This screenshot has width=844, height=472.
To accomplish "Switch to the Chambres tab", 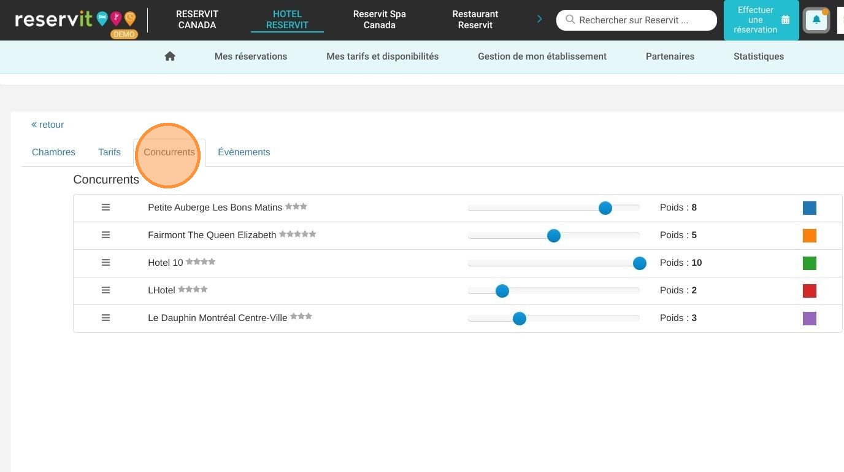I will [53, 152].
